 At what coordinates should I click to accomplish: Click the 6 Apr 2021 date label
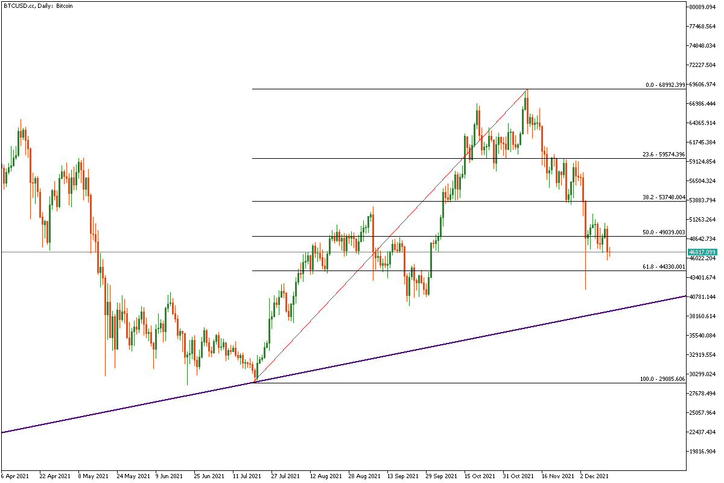tap(15, 476)
